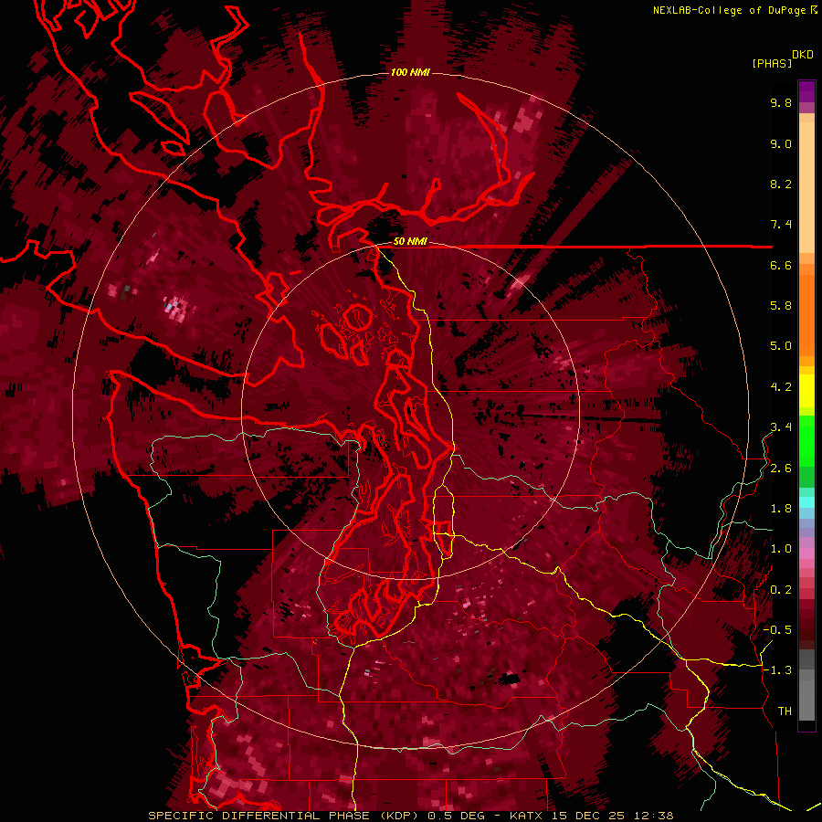Click the 6.6 legend value

(781, 265)
